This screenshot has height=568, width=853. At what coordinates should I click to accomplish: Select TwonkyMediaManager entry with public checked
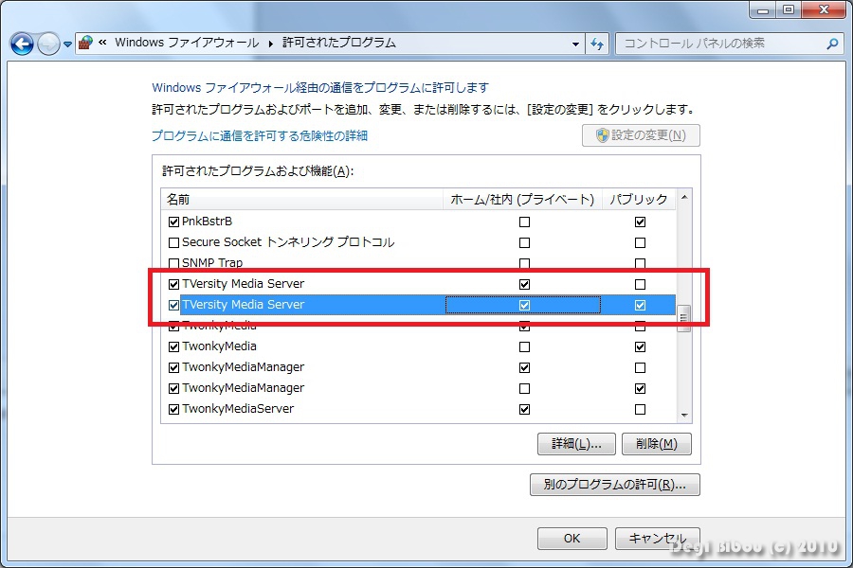pyautogui.click(x=244, y=387)
